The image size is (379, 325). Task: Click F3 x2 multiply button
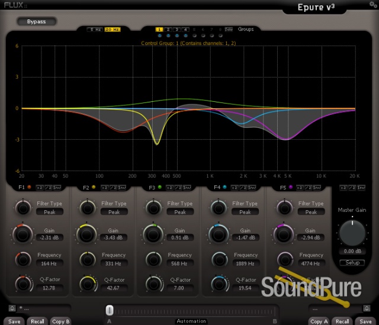(170, 188)
